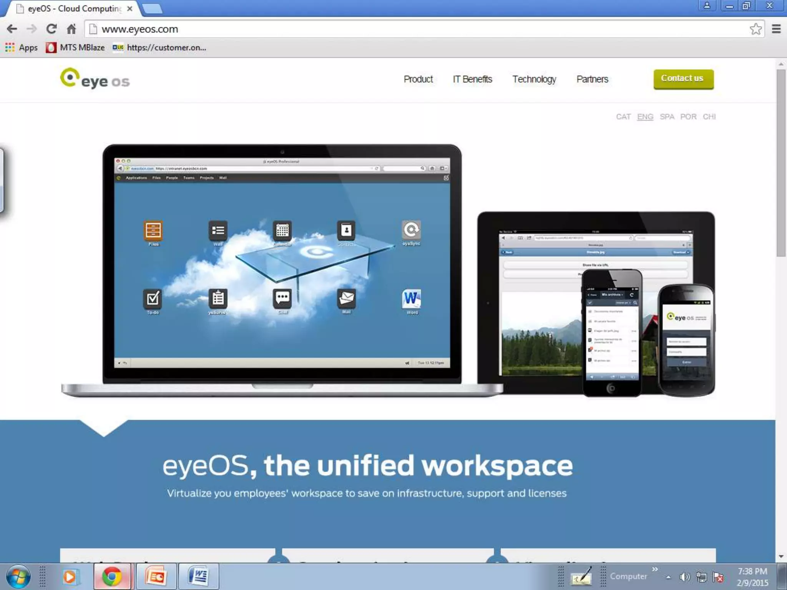Switch site language to SPA

667,117
